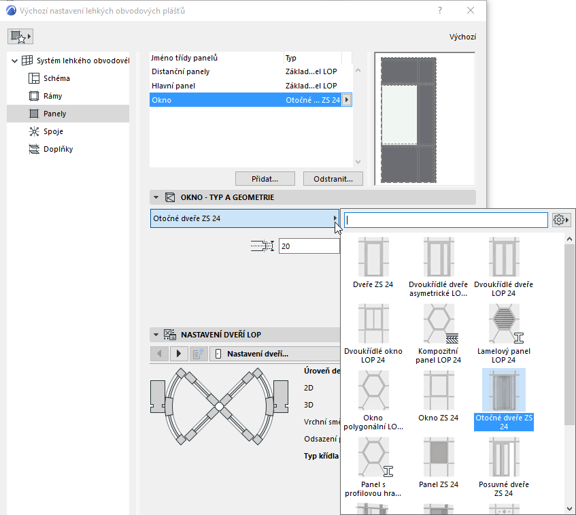Click the Přidat... button
Viewport: 576px width, 515px height.
click(x=265, y=179)
